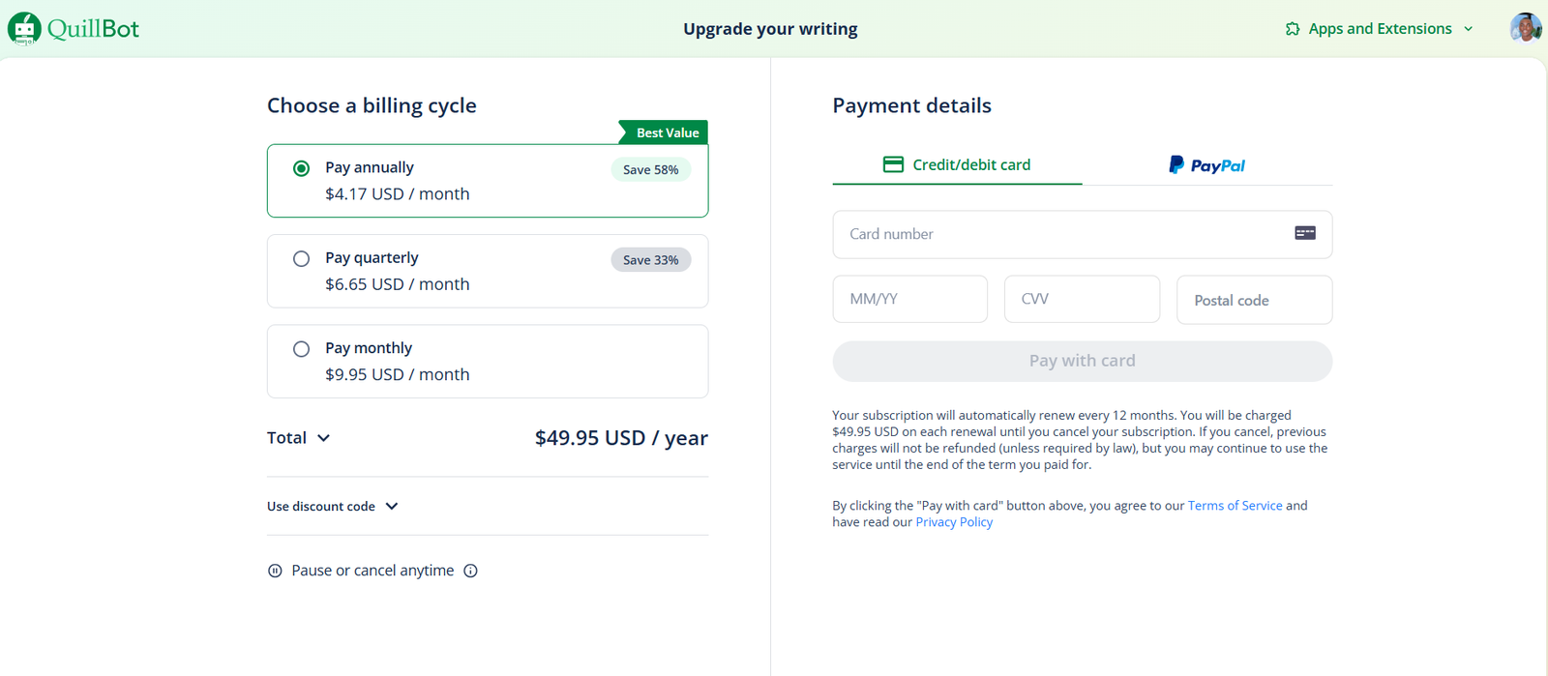Click the pause icon before Pause or cancel
The height and width of the screenshot is (676, 1548).
point(275,571)
